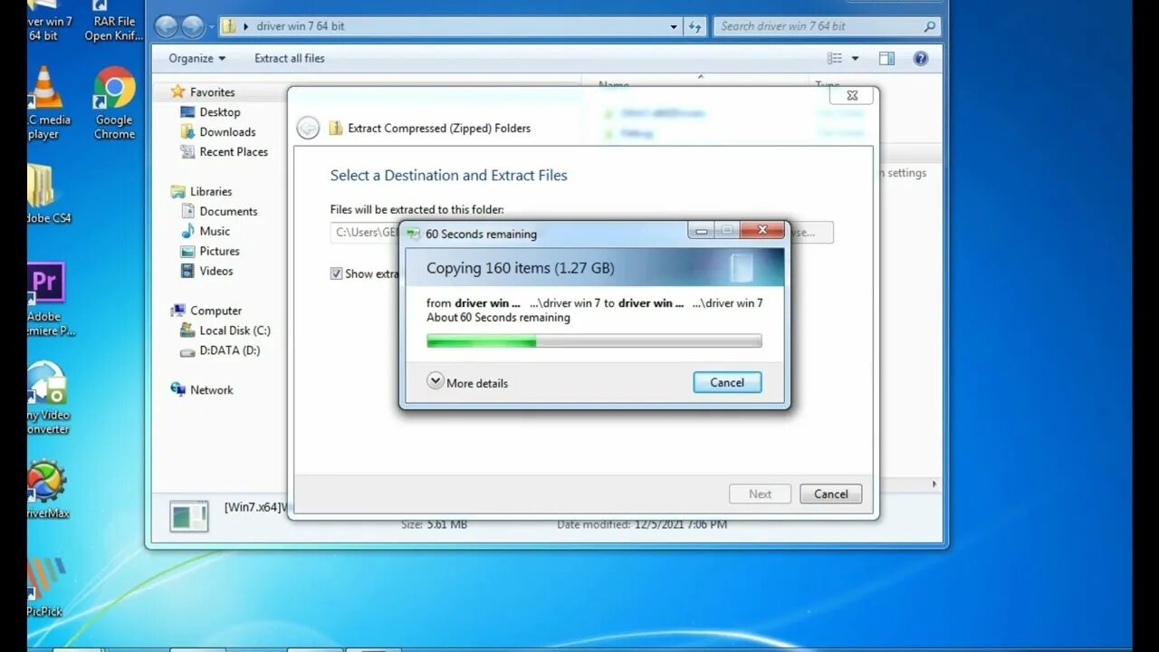Open the Documents library

point(228,211)
